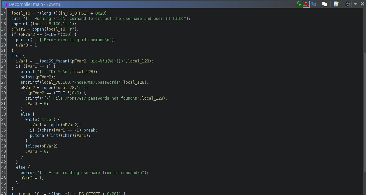366x195 pixels.
Task: Open the decompiler panel dropdown menu arrow
Action: click(355, 4)
